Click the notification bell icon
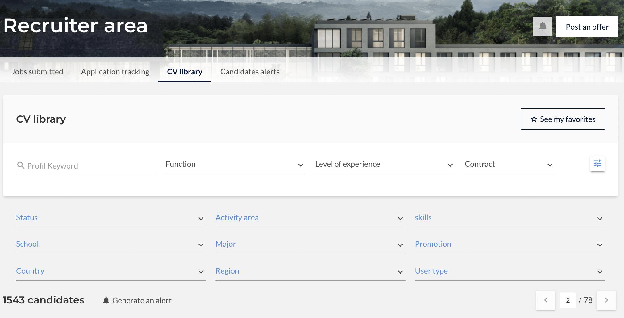Image resolution: width=624 pixels, height=318 pixels. point(543,27)
